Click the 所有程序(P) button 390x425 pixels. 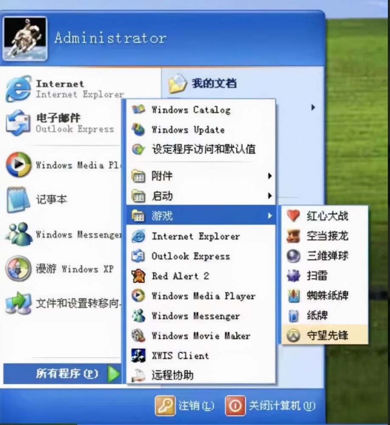coord(62,374)
